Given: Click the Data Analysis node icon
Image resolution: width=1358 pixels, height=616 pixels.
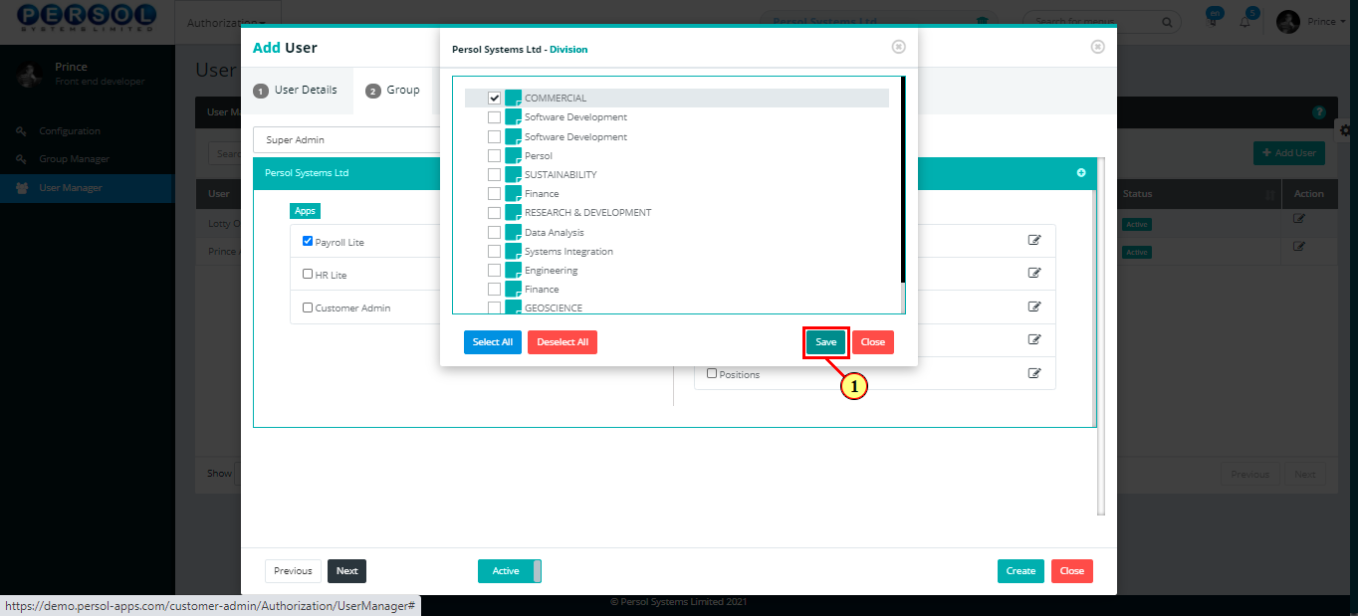Looking at the screenshot, I should click(x=514, y=232).
